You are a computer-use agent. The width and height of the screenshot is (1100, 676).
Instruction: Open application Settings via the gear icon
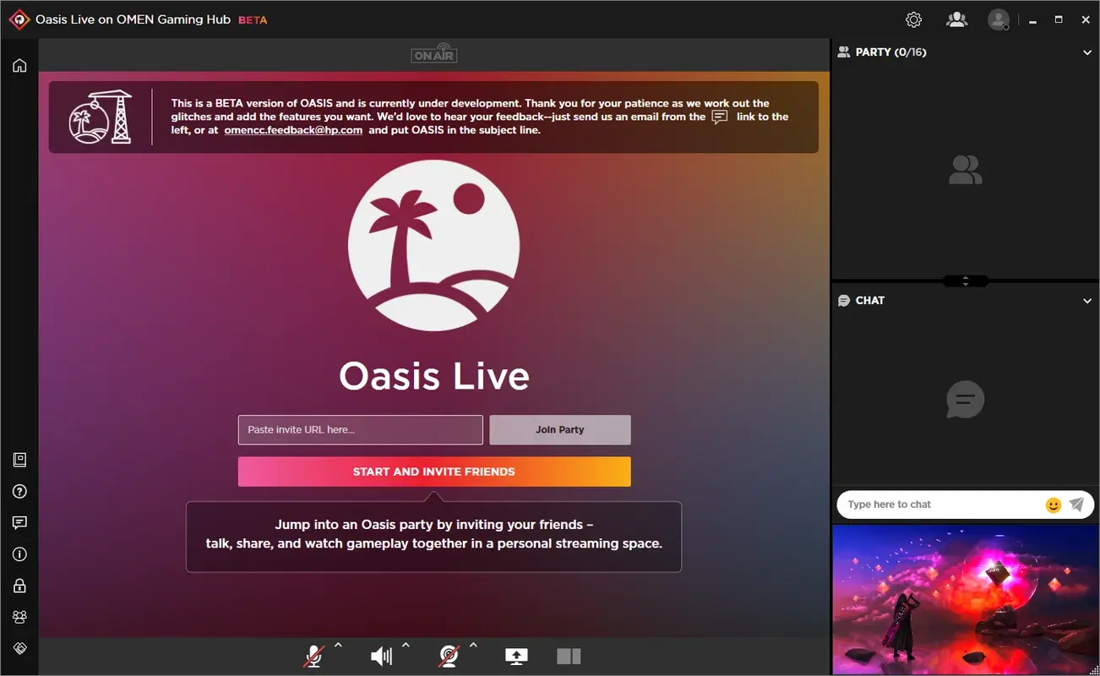913,19
